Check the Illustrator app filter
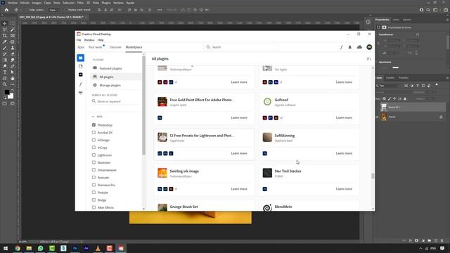Viewport: 450px width, 253px height. [94, 162]
